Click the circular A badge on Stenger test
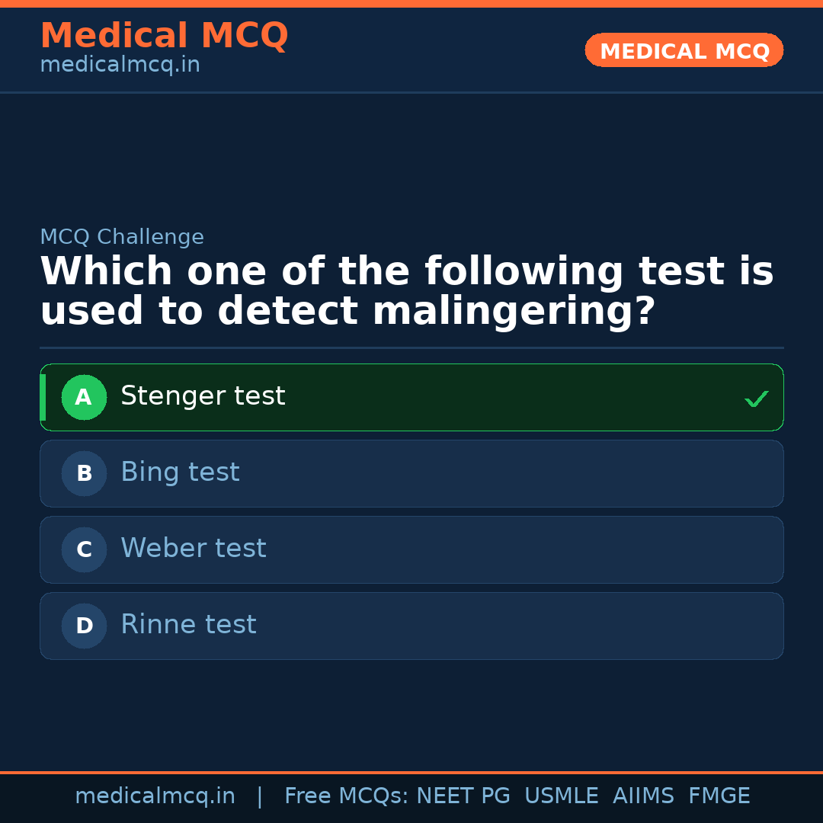 [x=84, y=397]
